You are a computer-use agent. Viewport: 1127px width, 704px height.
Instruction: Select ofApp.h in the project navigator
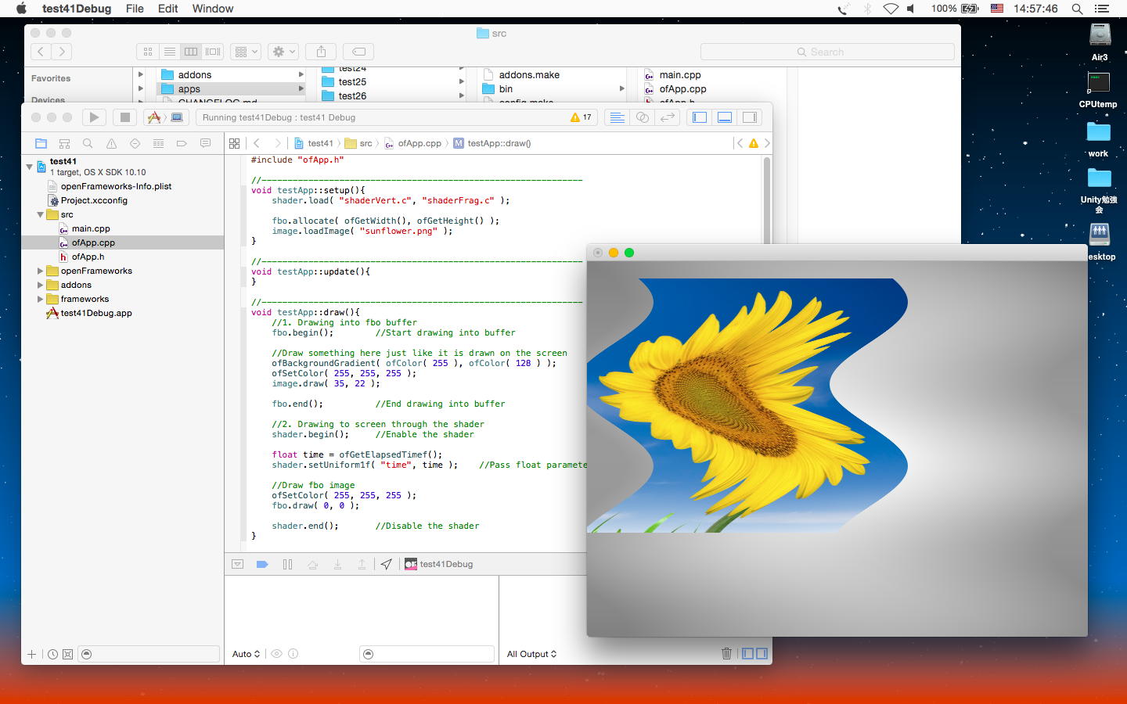88,257
